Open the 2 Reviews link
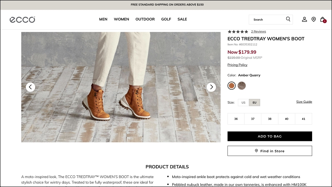Image resolution: width=332 pixels, height=187 pixels. [x=258, y=32]
